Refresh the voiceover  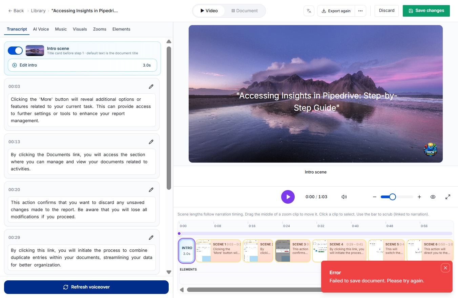pyautogui.click(x=86, y=287)
